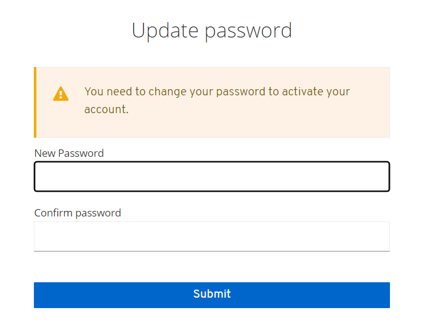Image resolution: width=422 pixels, height=329 pixels.
Task: Click the "Confirm password" field label
Action: tap(78, 213)
